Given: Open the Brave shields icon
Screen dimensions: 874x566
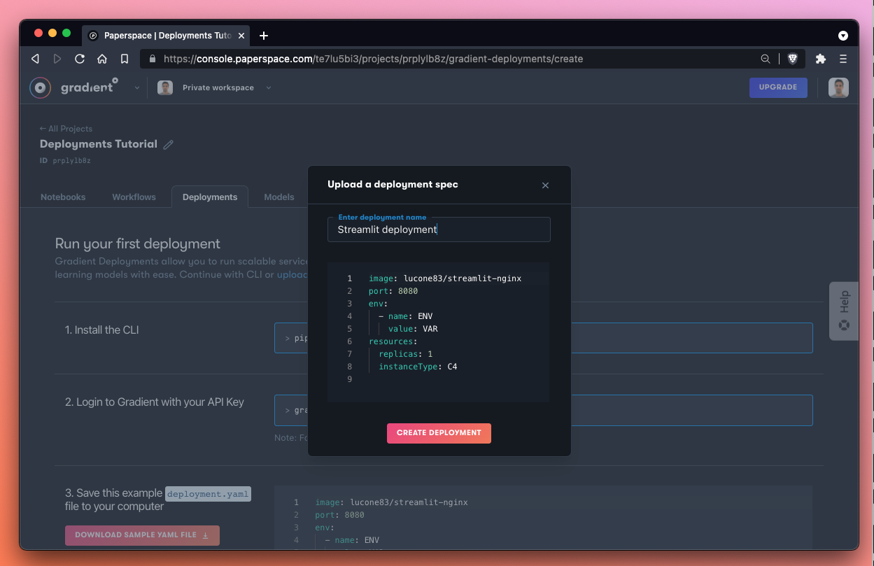Looking at the screenshot, I should point(792,59).
